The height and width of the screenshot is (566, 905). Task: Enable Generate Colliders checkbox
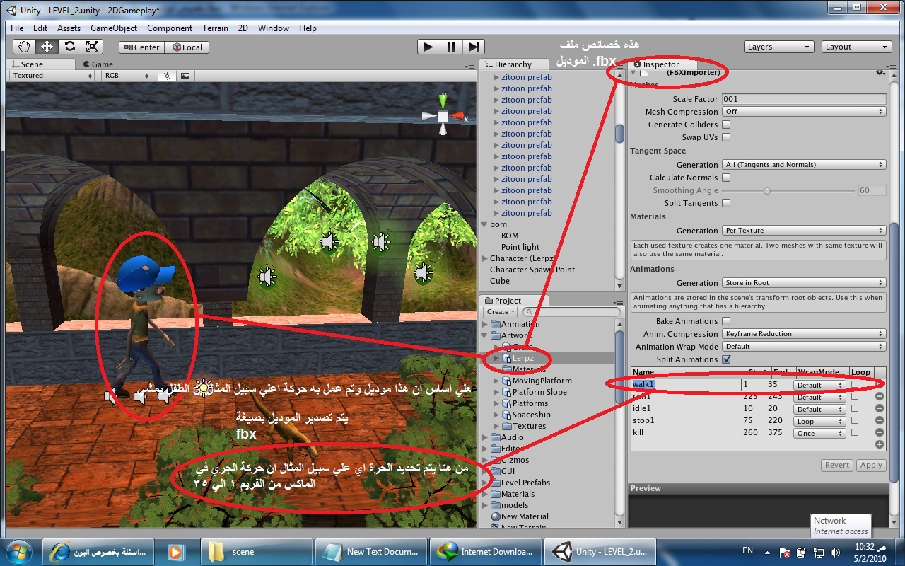[x=726, y=125]
